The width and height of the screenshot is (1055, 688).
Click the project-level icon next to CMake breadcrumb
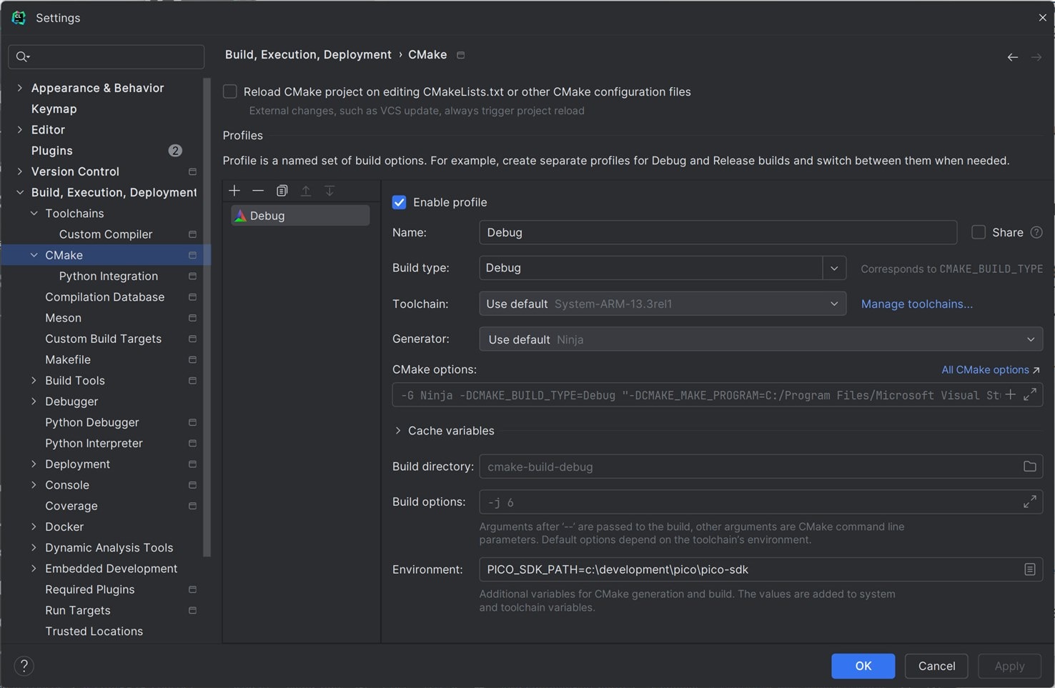coord(461,55)
